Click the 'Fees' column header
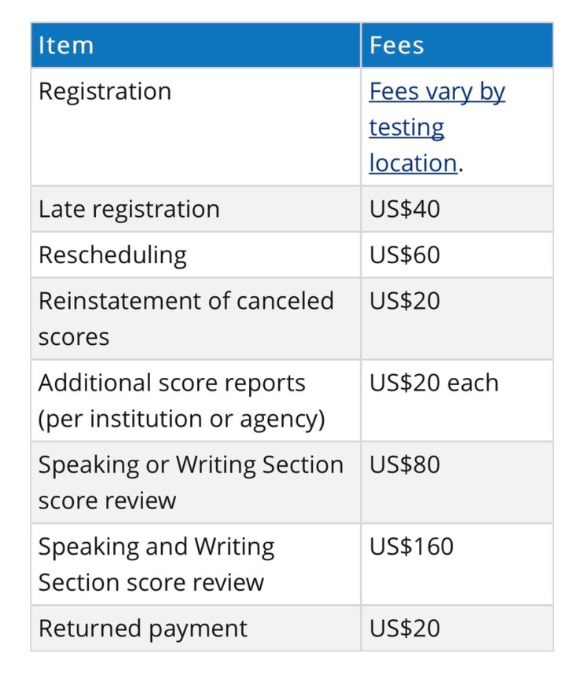Image resolution: width=584 pixels, height=682 pixels. pos(397,45)
